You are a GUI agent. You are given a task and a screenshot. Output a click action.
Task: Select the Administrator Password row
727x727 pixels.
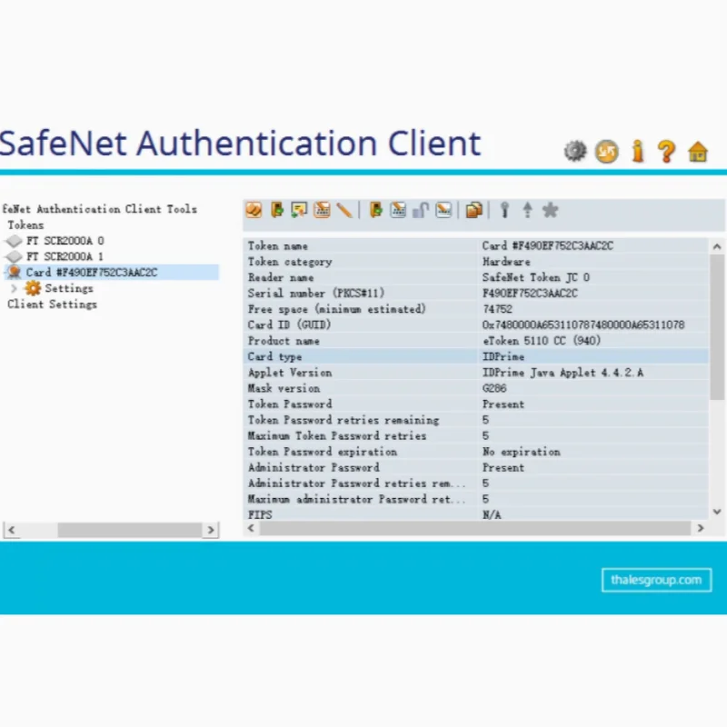[x=476, y=467]
